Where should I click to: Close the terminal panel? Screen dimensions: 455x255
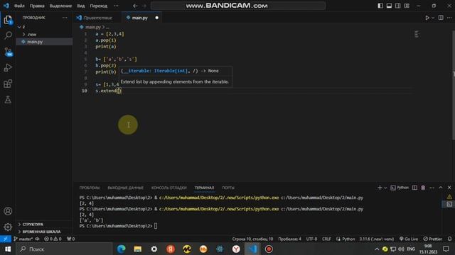(449, 188)
